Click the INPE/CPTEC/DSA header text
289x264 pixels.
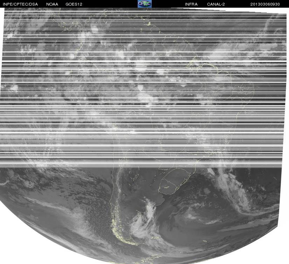click(20, 4)
